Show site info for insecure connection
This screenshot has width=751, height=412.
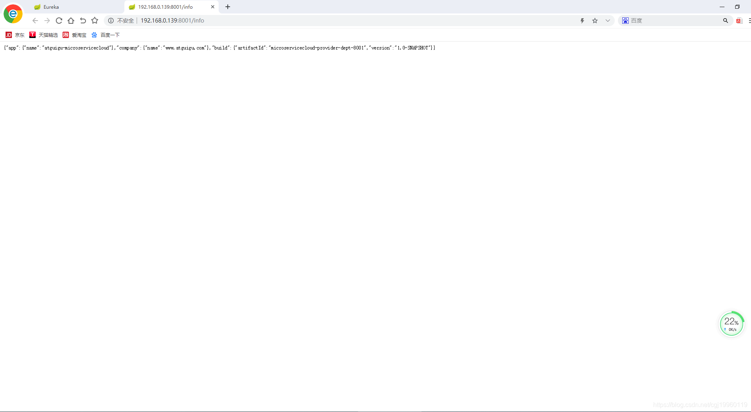111,21
